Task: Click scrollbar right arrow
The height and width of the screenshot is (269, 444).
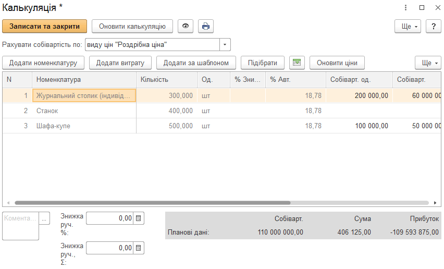Action: (x=435, y=203)
